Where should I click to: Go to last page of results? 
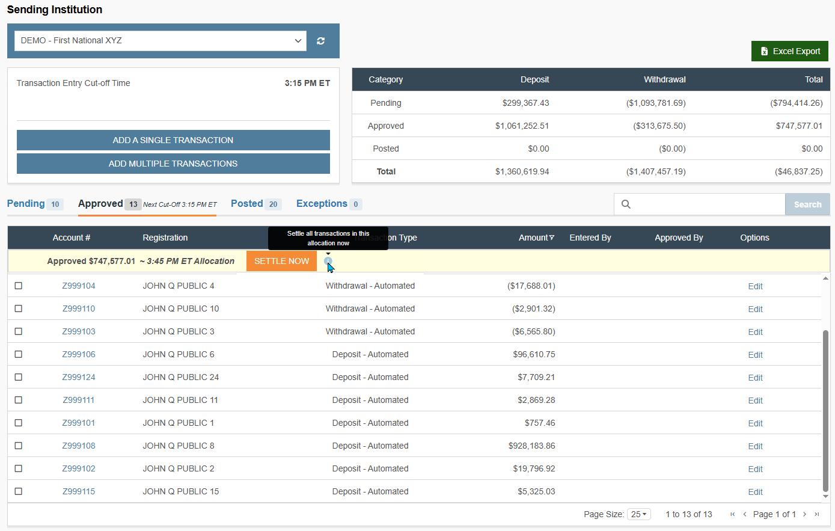(x=816, y=514)
